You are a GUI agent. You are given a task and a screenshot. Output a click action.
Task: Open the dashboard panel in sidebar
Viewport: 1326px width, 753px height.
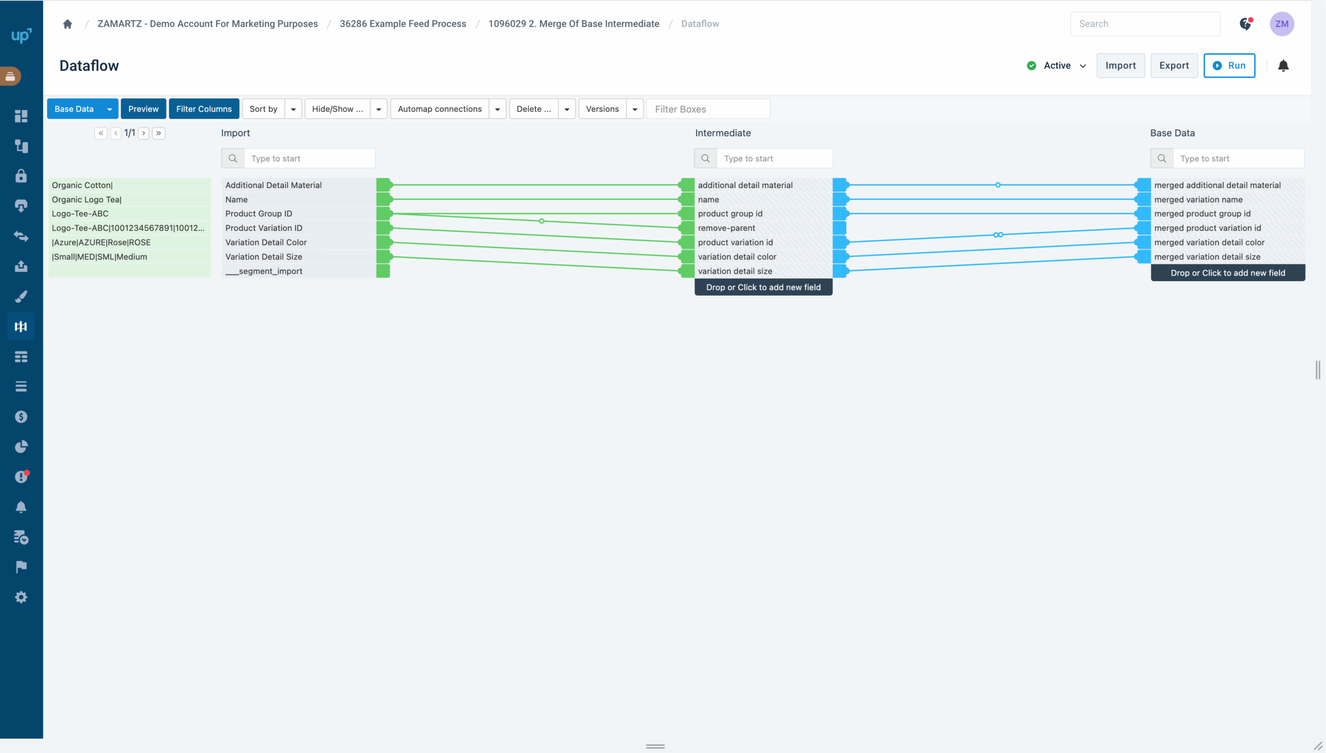coord(21,117)
